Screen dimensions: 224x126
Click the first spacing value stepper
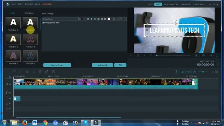(118, 19)
